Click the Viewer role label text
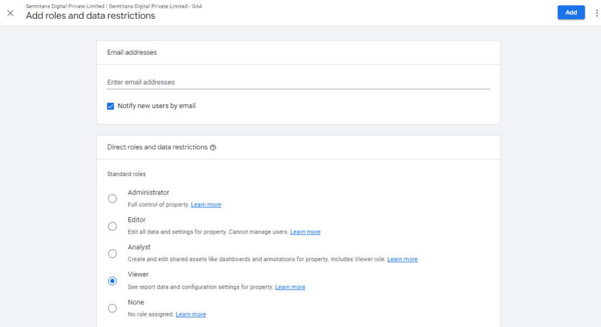Viewport: 601px width, 327px height. coord(138,275)
